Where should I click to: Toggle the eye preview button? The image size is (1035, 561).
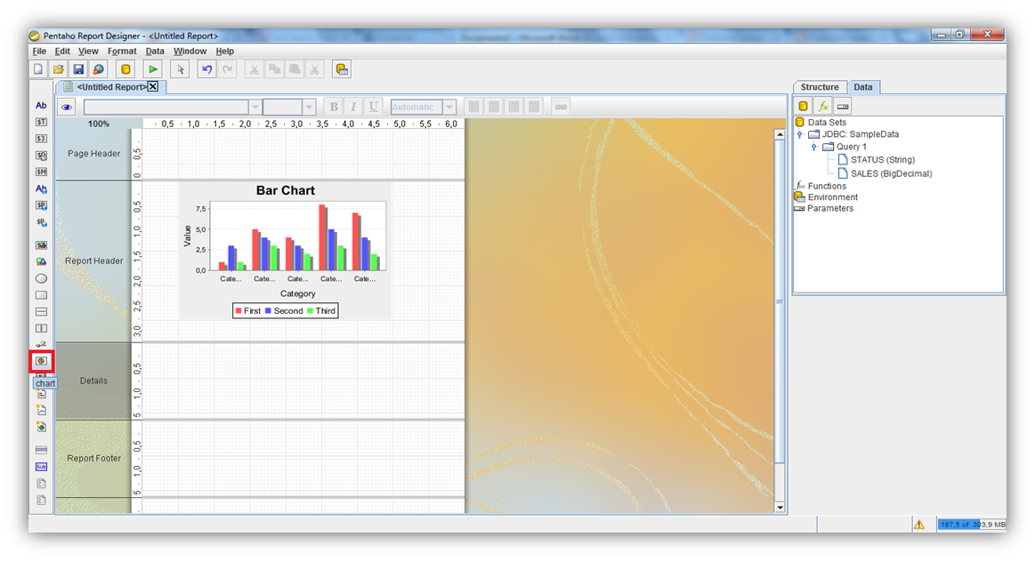pyautogui.click(x=67, y=107)
